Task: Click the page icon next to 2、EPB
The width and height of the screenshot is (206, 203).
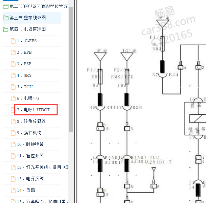Action: 13,52
